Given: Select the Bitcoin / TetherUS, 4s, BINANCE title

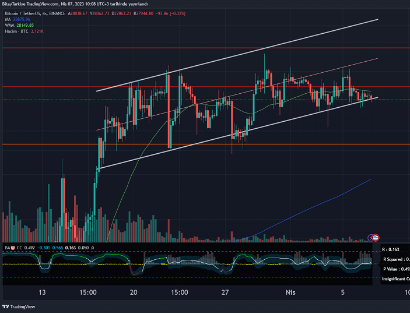Looking at the screenshot, I should click(x=35, y=13).
